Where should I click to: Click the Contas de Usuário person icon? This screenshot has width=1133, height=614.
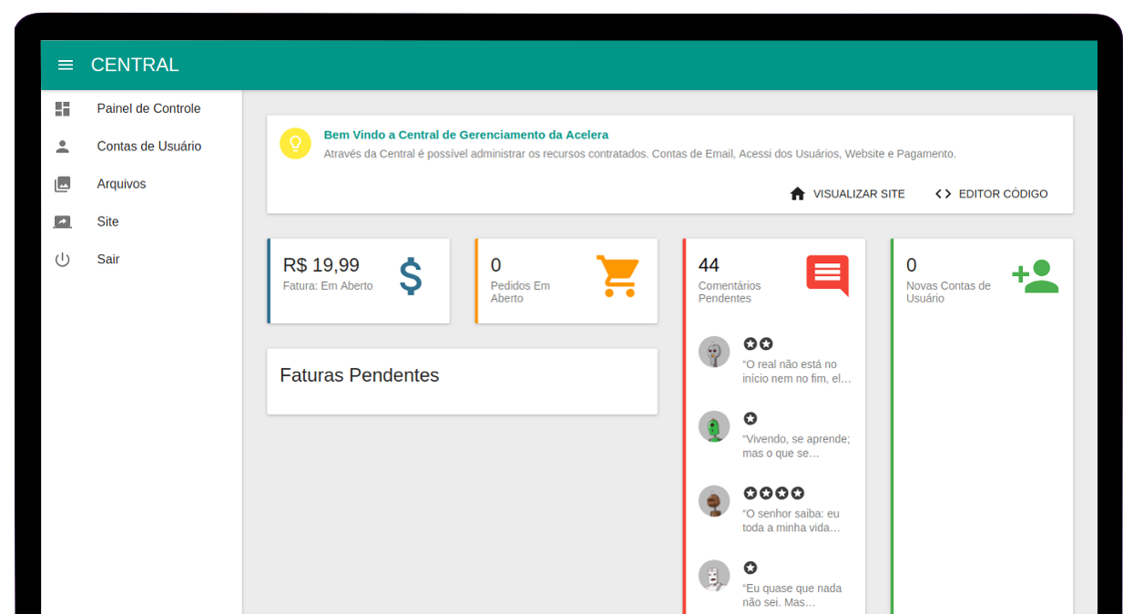(x=62, y=147)
